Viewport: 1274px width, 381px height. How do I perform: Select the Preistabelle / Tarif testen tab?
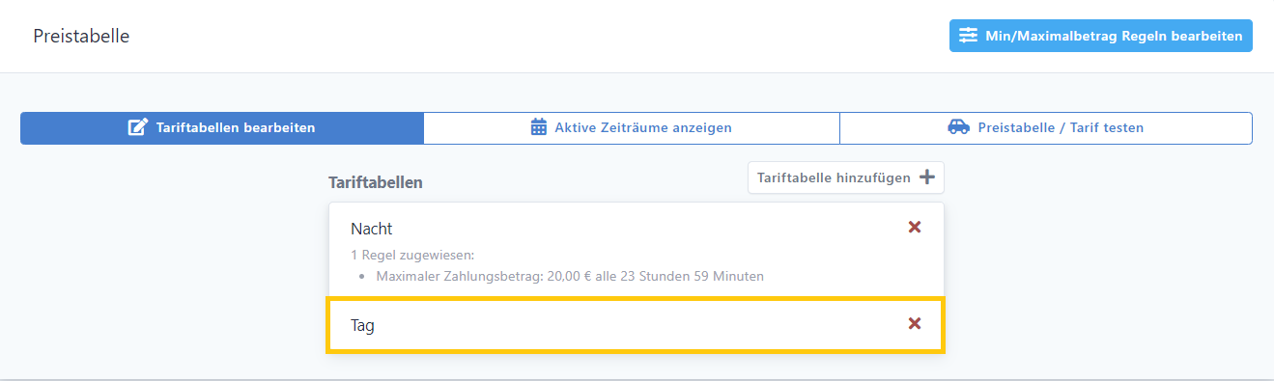(x=1046, y=127)
